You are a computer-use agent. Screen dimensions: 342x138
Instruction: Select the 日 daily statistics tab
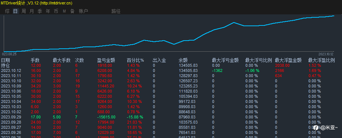click(15, 11)
